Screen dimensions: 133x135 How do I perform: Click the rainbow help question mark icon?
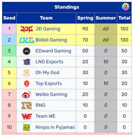point(125,7)
